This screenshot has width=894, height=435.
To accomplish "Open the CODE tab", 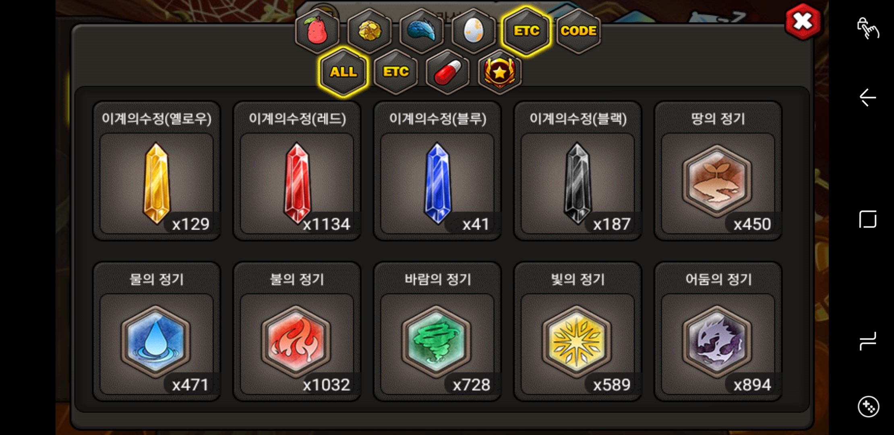I will 579,31.
